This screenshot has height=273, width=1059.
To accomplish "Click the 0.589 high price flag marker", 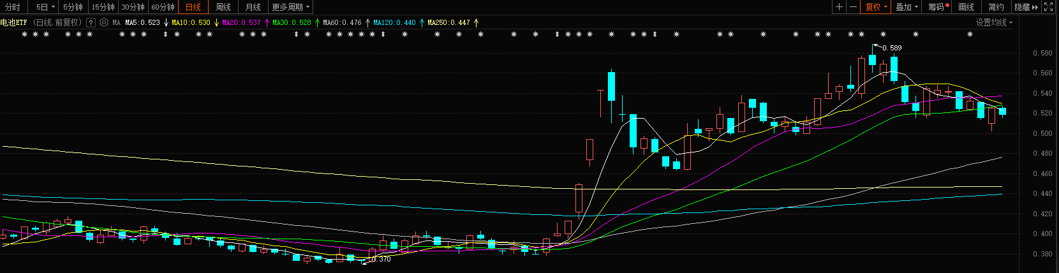I will 887,47.
